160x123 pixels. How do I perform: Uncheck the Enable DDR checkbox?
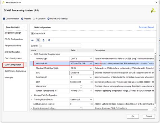click(32, 33)
